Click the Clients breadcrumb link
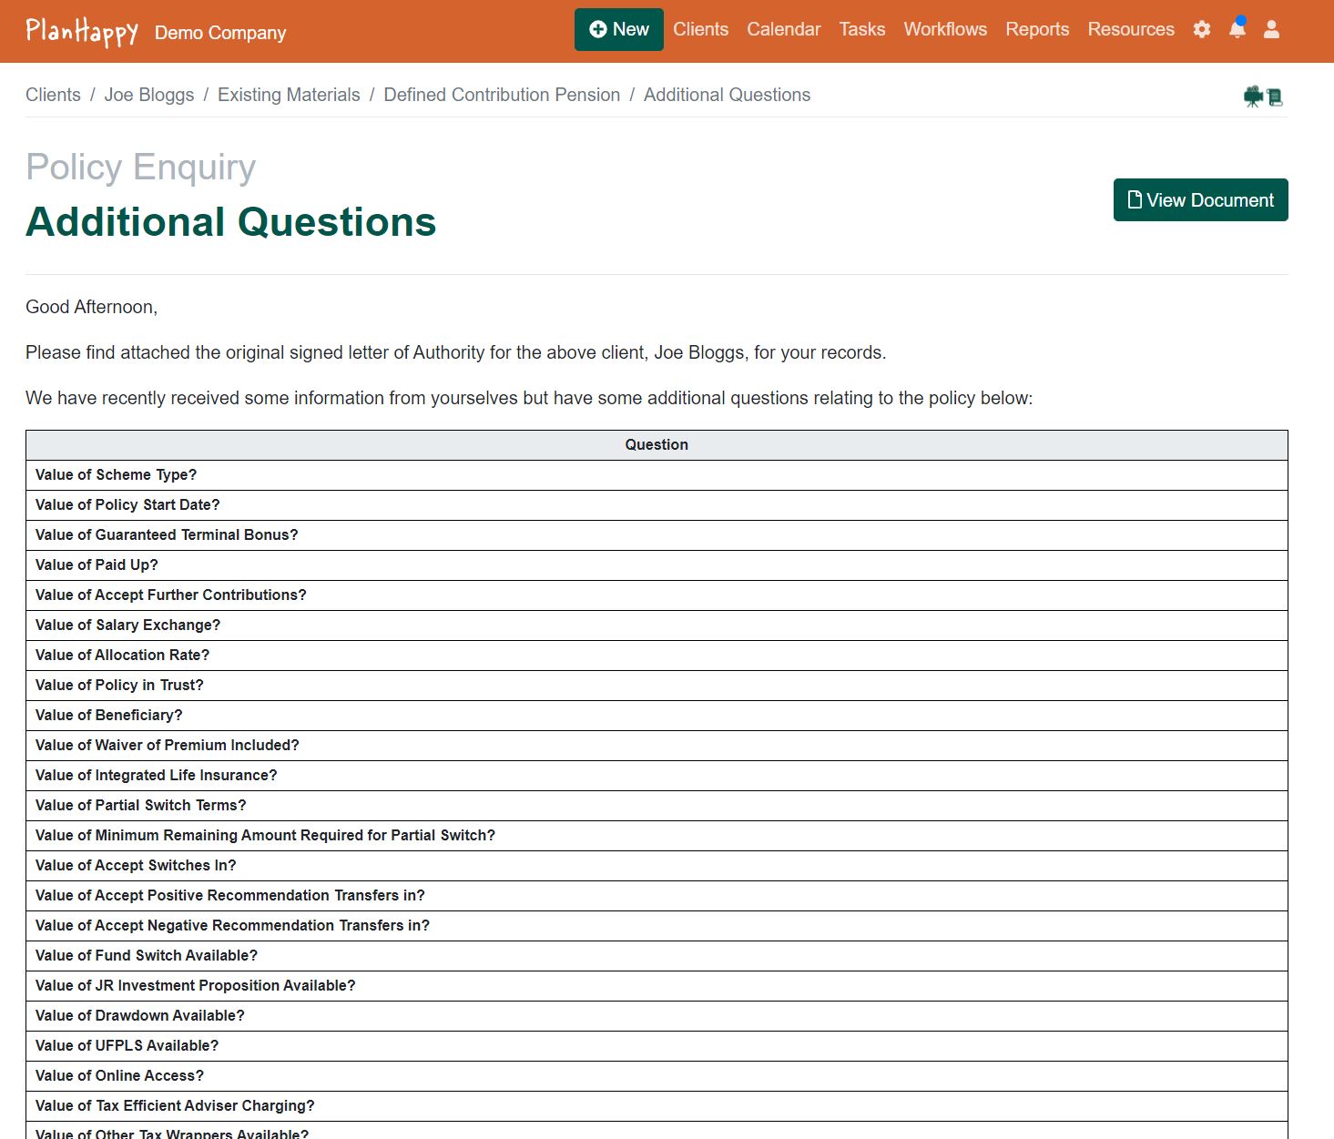Viewport: 1334px width, 1139px height. click(53, 95)
